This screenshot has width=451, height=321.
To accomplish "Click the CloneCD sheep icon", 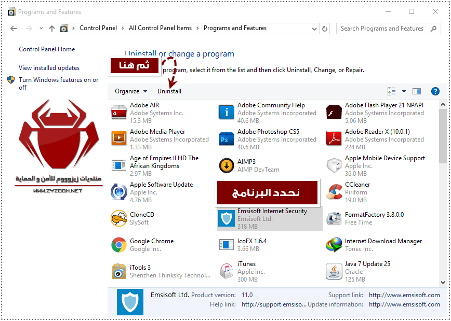I will pos(119,218).
